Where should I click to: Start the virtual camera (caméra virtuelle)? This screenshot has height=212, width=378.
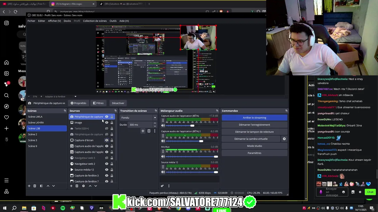point(251,139)
